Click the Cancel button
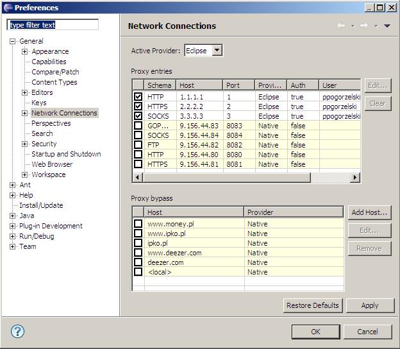The width and height of the screenshot is (400, 349). [x=367, y=332]
